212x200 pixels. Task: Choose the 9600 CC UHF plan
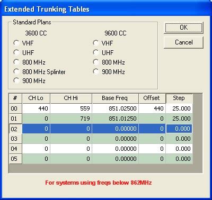tap(96, 52)
